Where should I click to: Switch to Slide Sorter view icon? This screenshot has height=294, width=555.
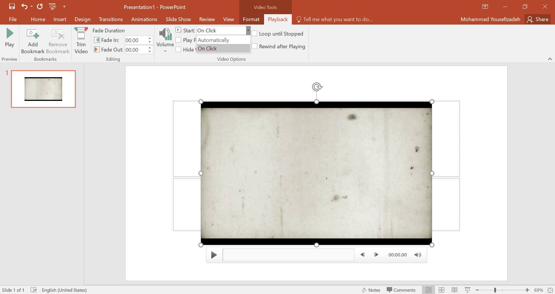(x=441, y=290)
